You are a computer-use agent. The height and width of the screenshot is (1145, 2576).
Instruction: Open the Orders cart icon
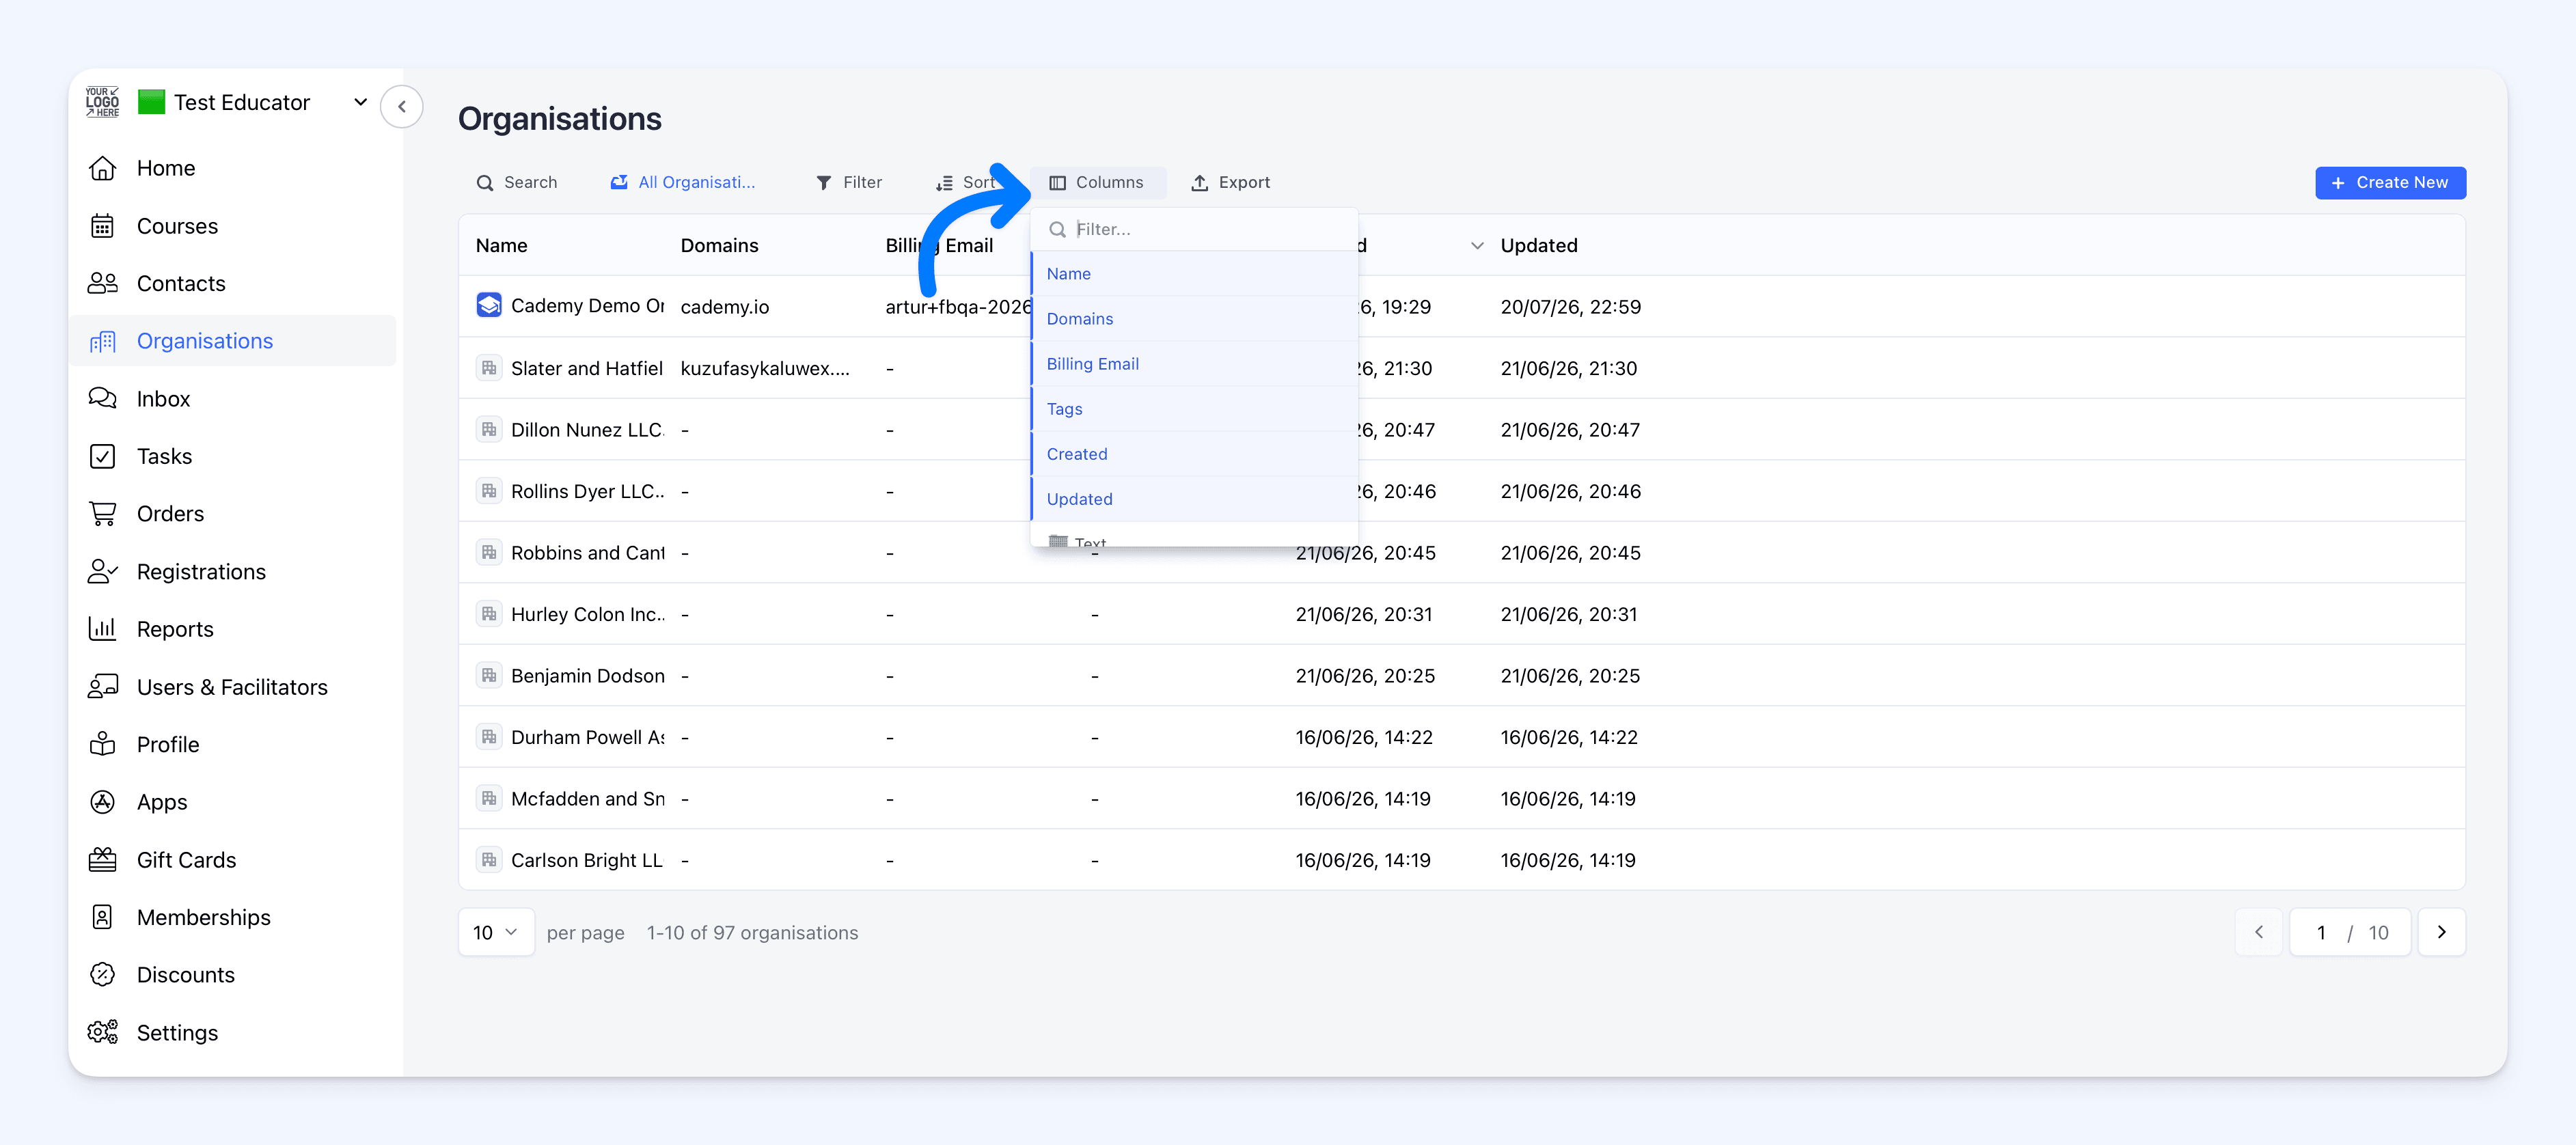102,514
